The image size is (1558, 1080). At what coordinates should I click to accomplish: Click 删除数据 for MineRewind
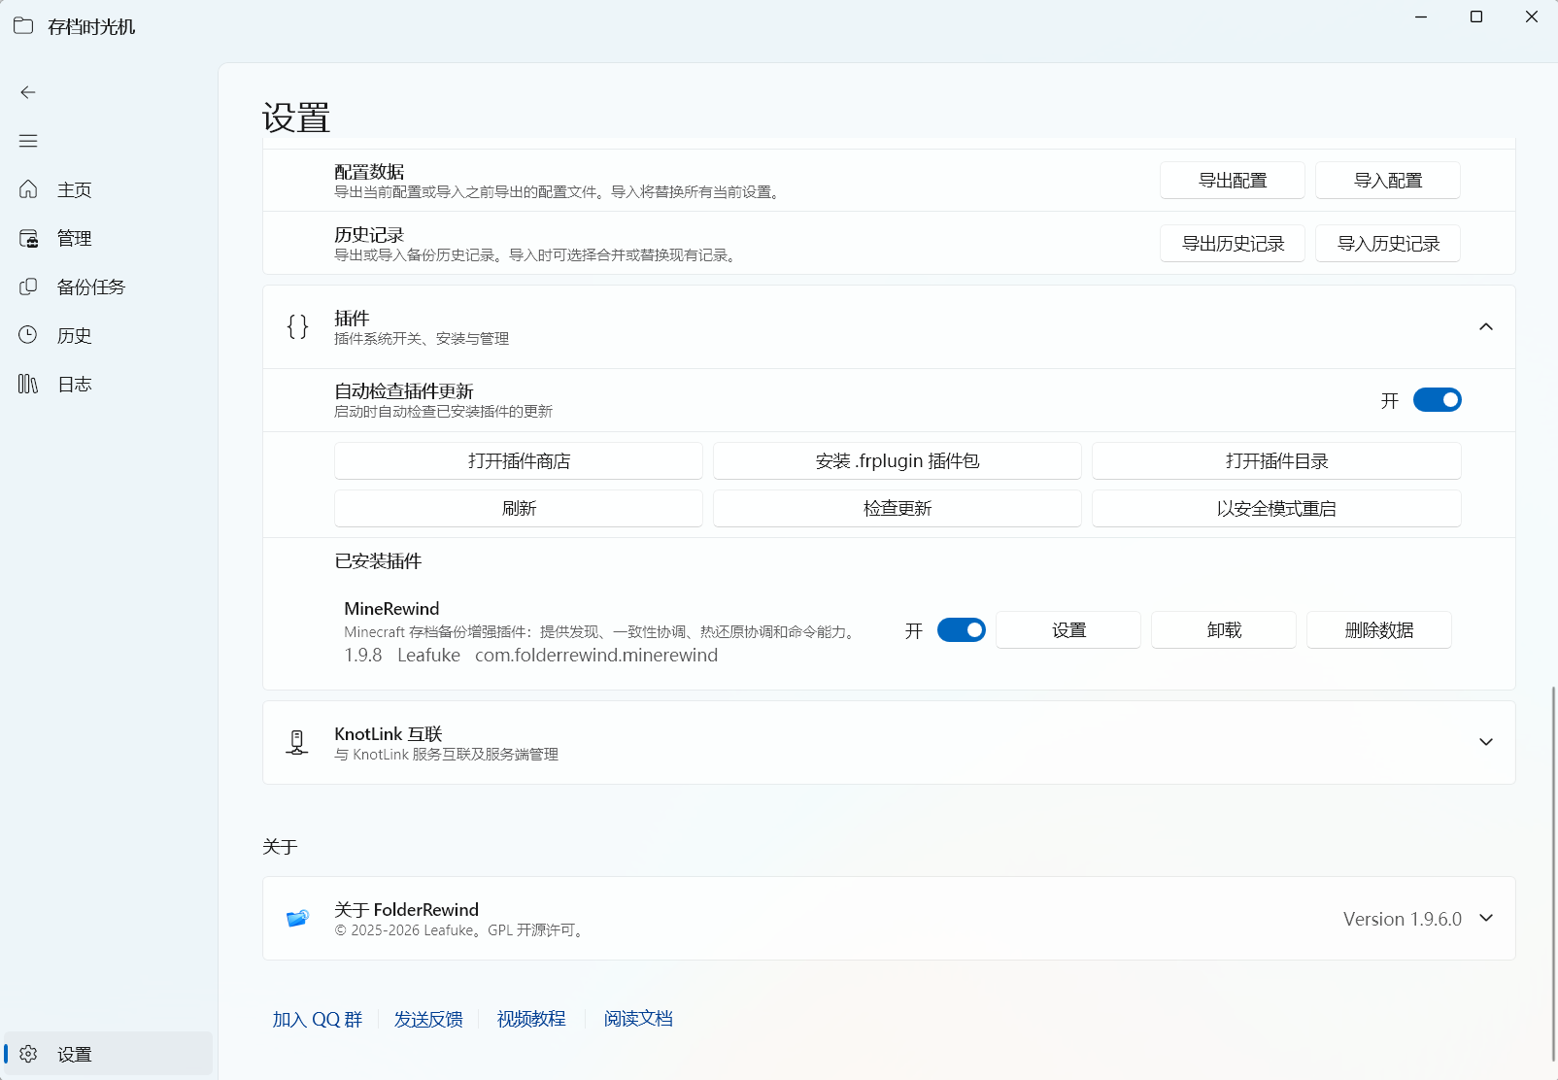point(1379,630)
